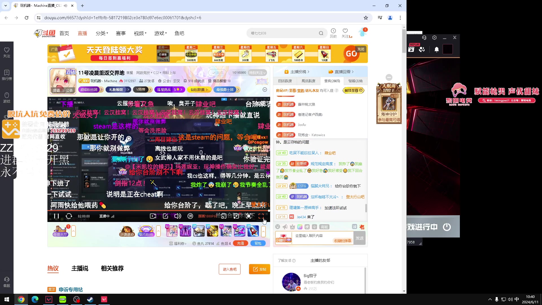Toggle fullscreen on the video player

(x=261, y=216)
